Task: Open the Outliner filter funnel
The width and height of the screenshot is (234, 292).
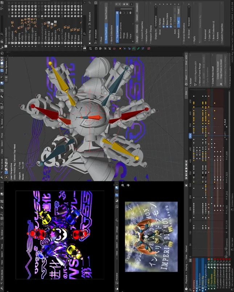Action: 2,8
